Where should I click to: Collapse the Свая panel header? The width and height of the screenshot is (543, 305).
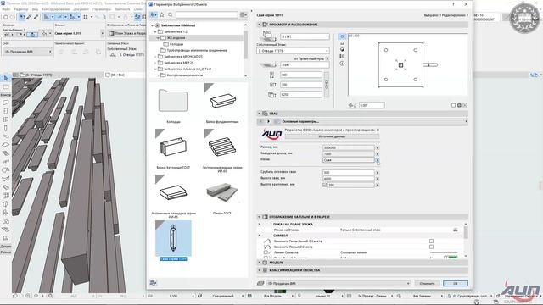click(x=259, y=114)
